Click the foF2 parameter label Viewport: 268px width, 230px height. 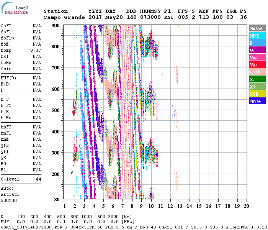[x=7, y=26]
